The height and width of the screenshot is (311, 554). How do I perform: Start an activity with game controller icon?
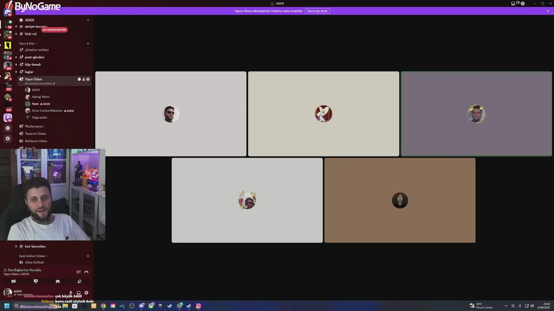pos(58,281)
